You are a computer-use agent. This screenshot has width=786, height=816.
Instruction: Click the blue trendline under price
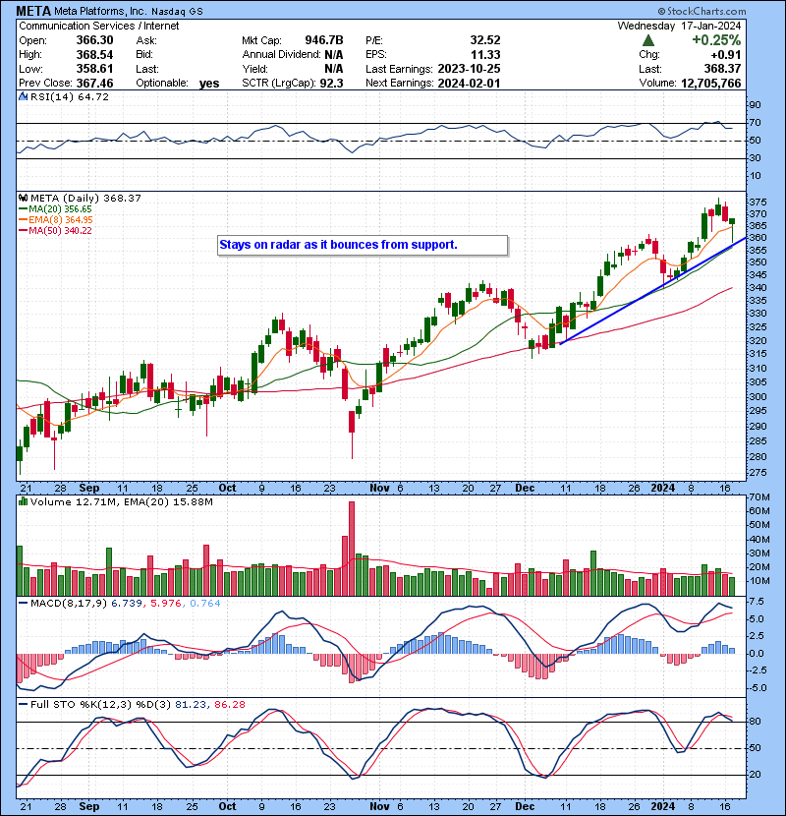[653, 290]
